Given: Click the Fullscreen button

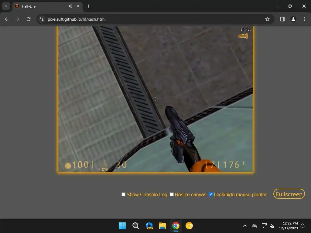Looking at the screenshot, I should 289,194.
